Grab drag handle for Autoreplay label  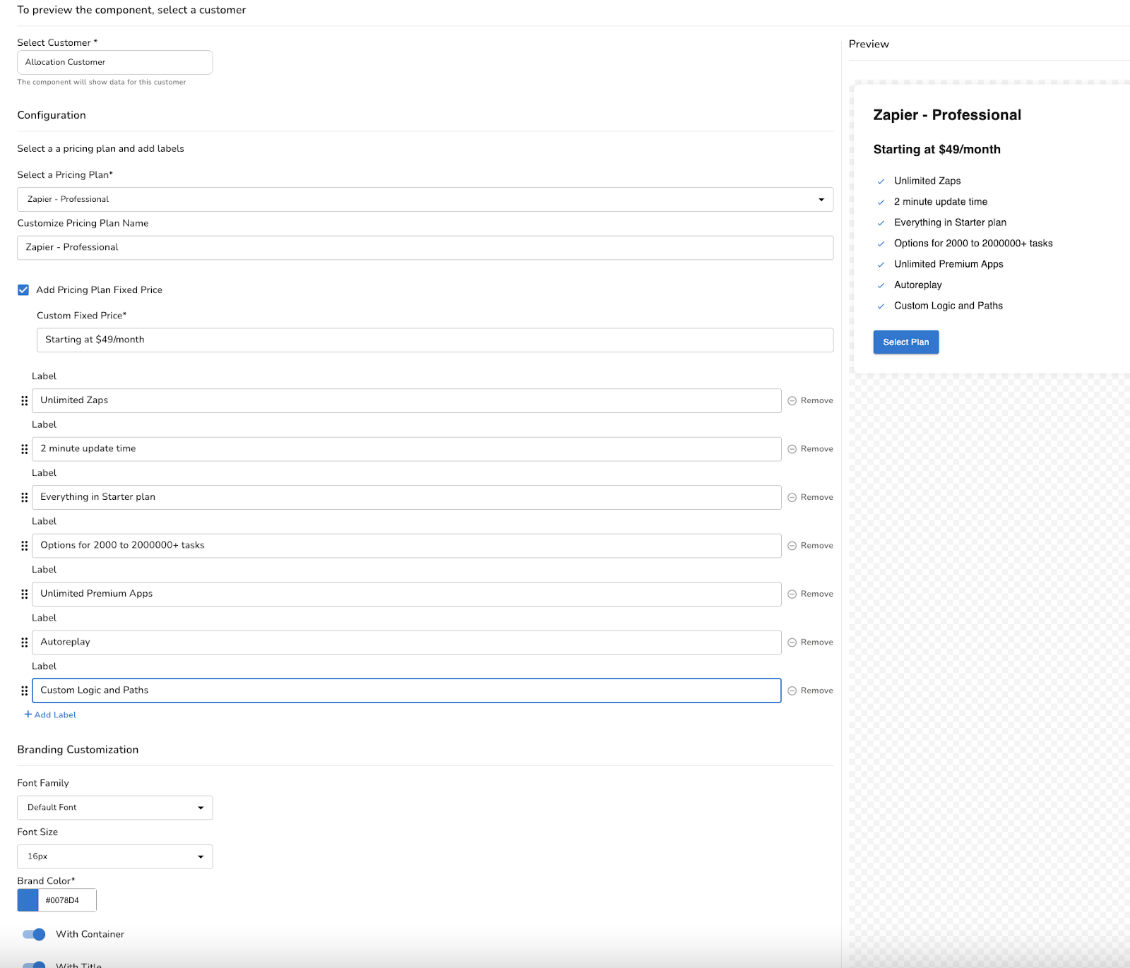[25, 643]
